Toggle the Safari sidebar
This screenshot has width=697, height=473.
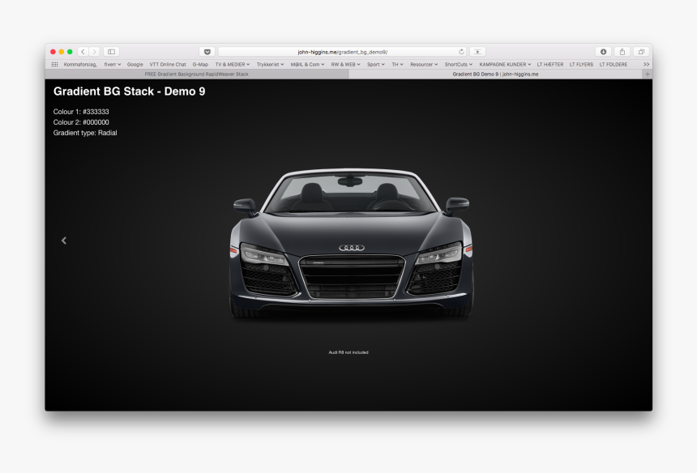pos(110,50)
